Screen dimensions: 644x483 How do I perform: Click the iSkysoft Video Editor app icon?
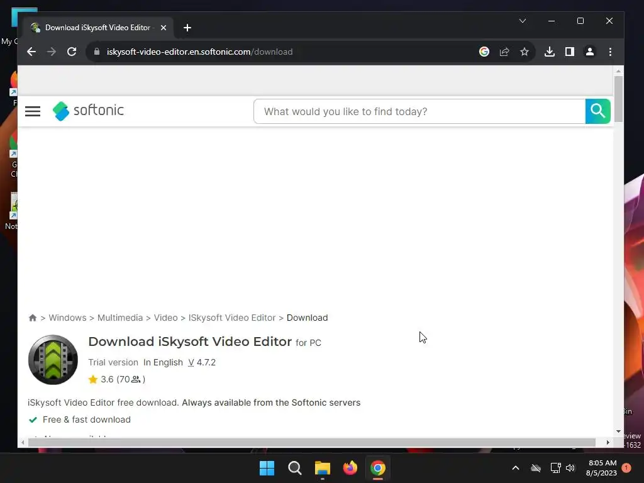tap(53, 360)
